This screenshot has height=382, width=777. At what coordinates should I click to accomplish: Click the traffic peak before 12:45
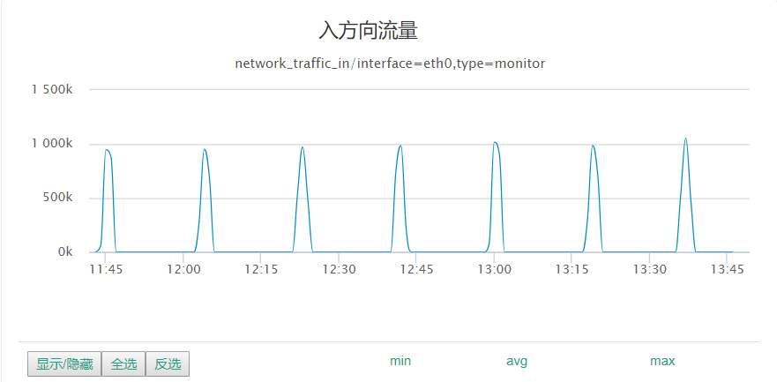coord(400,146)
